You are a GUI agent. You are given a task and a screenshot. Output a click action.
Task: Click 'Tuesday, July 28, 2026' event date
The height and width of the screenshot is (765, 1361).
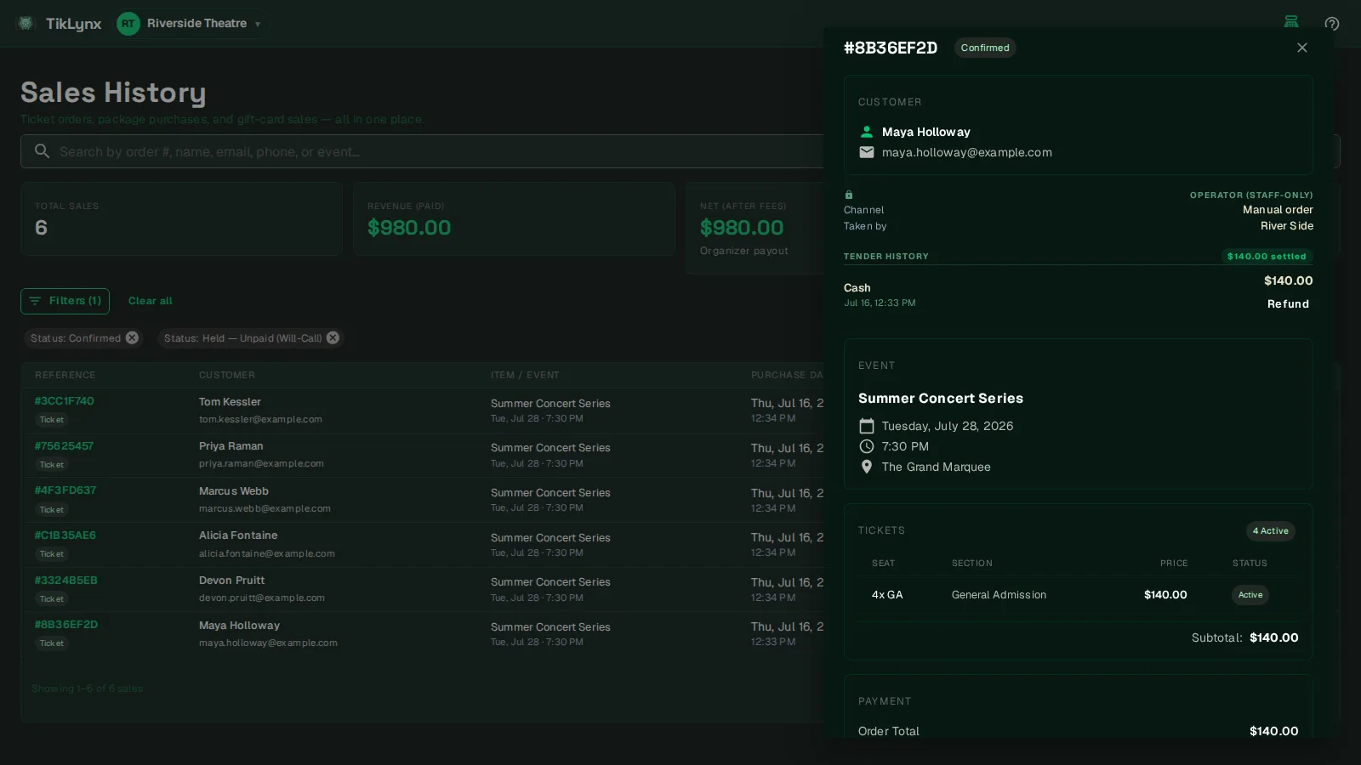[948, 426]
